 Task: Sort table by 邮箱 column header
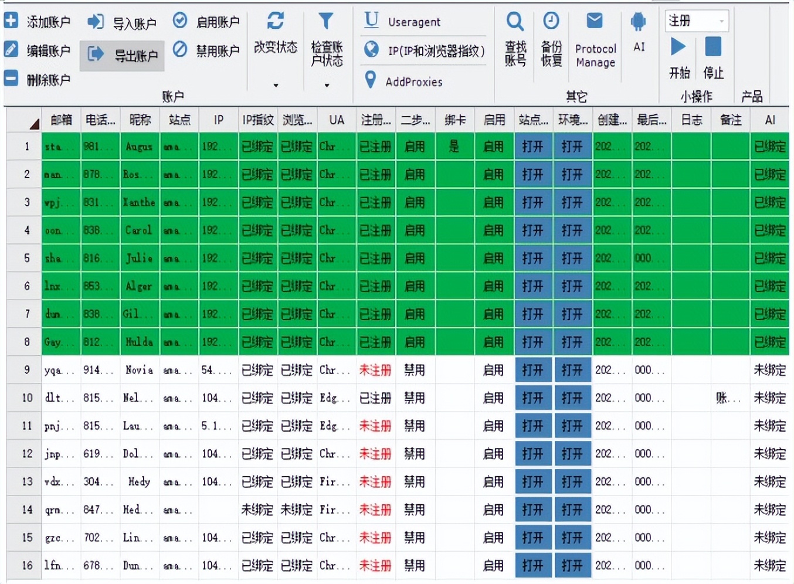point(61,120)
